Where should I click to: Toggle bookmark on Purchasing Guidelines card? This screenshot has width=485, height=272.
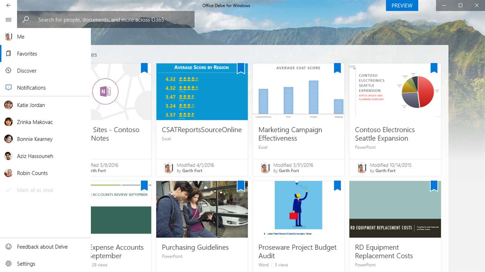(x=241, y=186)
